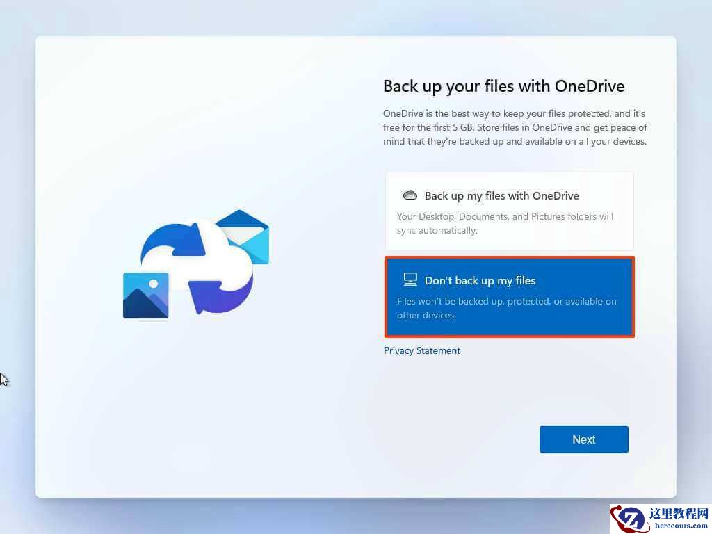Click the 'Your Desktop, Documents, and Pictures' description
The image size is (712, 534).
coord(505,223)
